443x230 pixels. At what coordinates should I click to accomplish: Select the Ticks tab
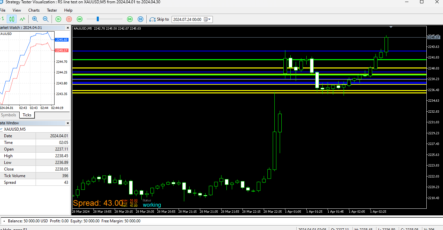(27, 115)
